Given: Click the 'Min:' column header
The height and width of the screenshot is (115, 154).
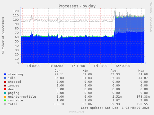Looking at the screenshot, I should pyautogui.click(x=86, y=71).
